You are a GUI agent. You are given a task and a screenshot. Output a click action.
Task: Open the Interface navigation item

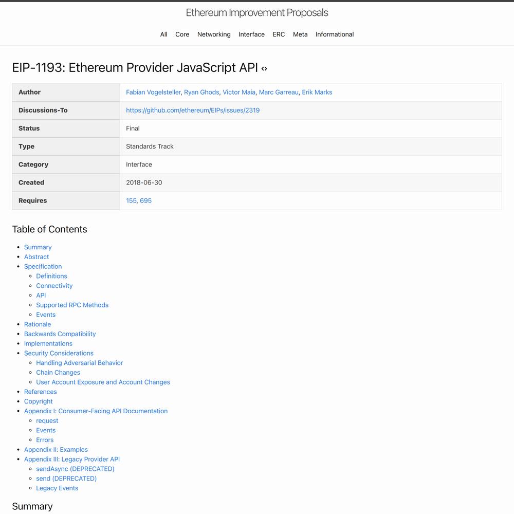tap(251, 34)
